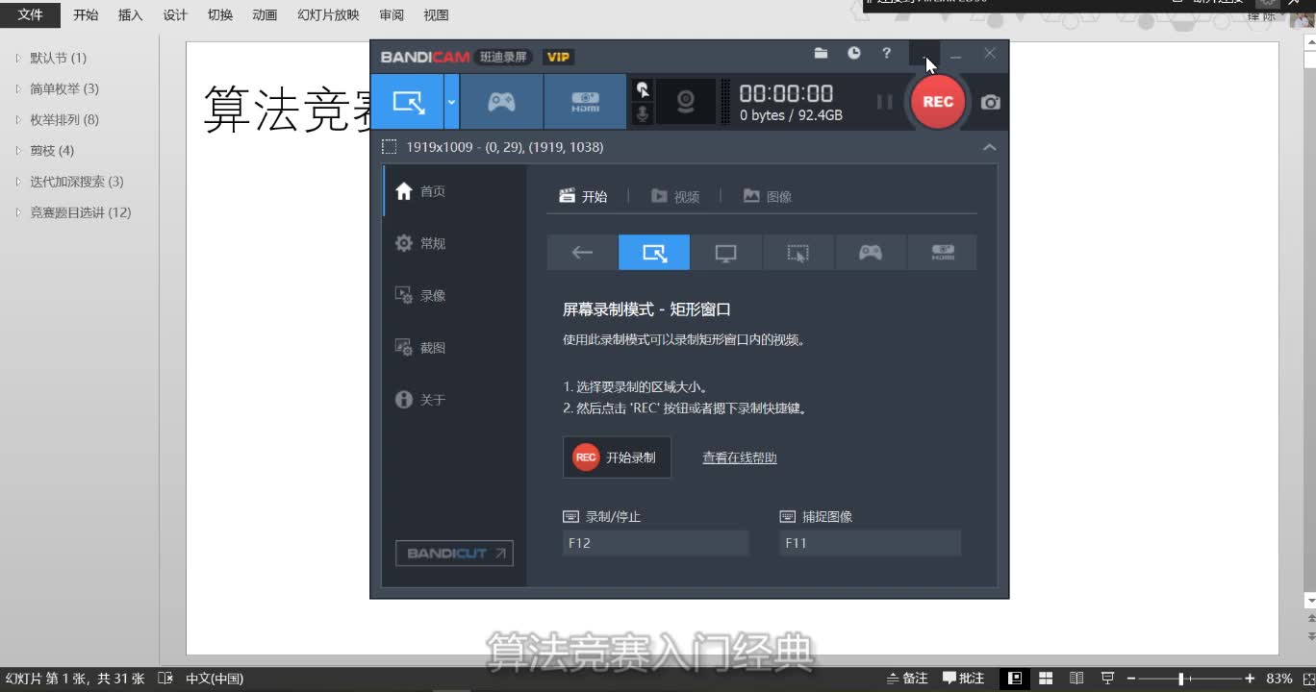Toggle 批注 comments pane in status bar
This screenshot has width=1316, height=692.
click(x=964, y=679)
